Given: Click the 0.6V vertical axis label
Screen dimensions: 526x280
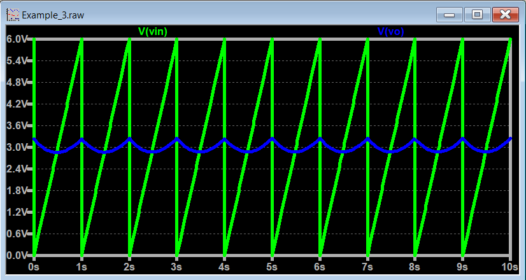Looking at the screenshot, I should 17,234.
